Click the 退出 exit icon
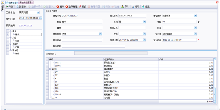Viewport: 220px width, 110px height. click(143, 6)
